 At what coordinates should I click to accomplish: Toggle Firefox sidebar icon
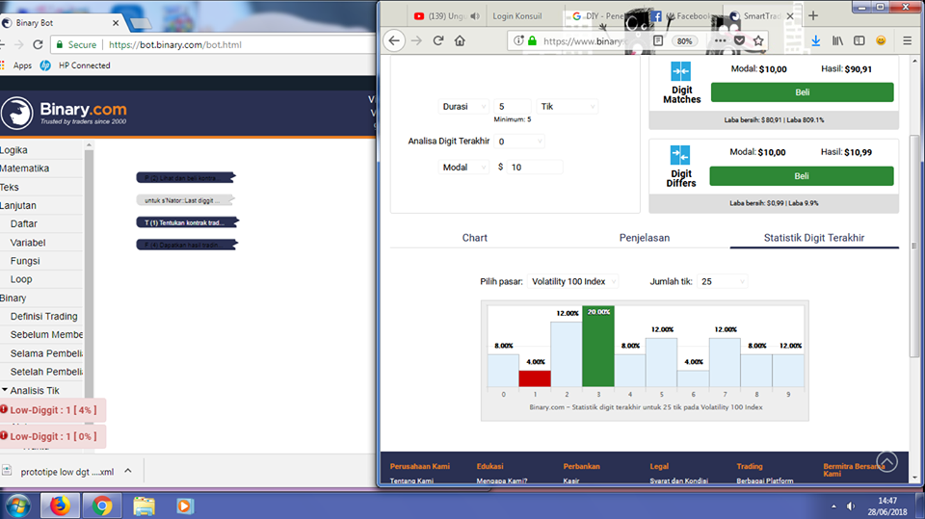click(859, 40)
